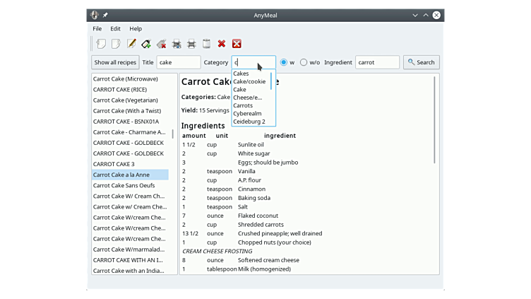The height and width of the screenshot is (299, 531).
Task: Open print preview from the toolbar
Action: 177,44
